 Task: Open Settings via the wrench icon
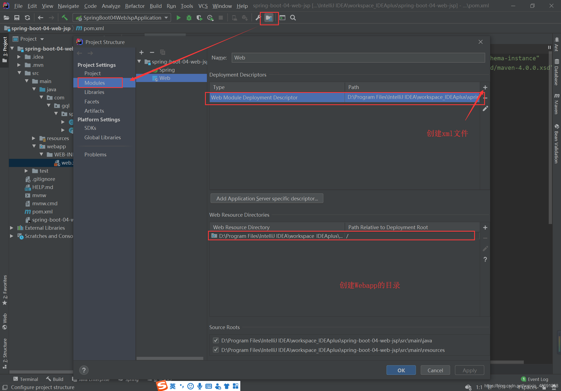click(x=258, y=18)
